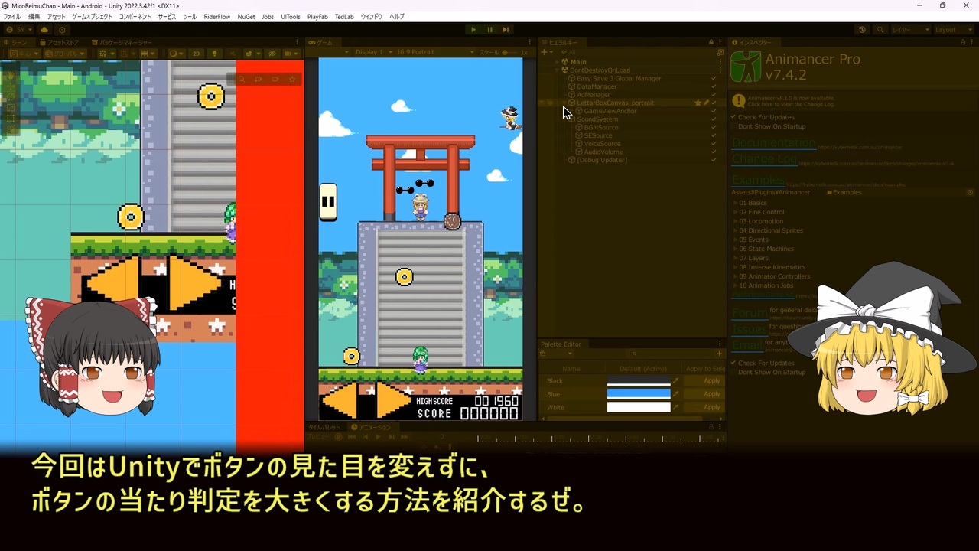Expand the Main object in the Hierarchy
The image size is (979, 551).
[556, 62]
